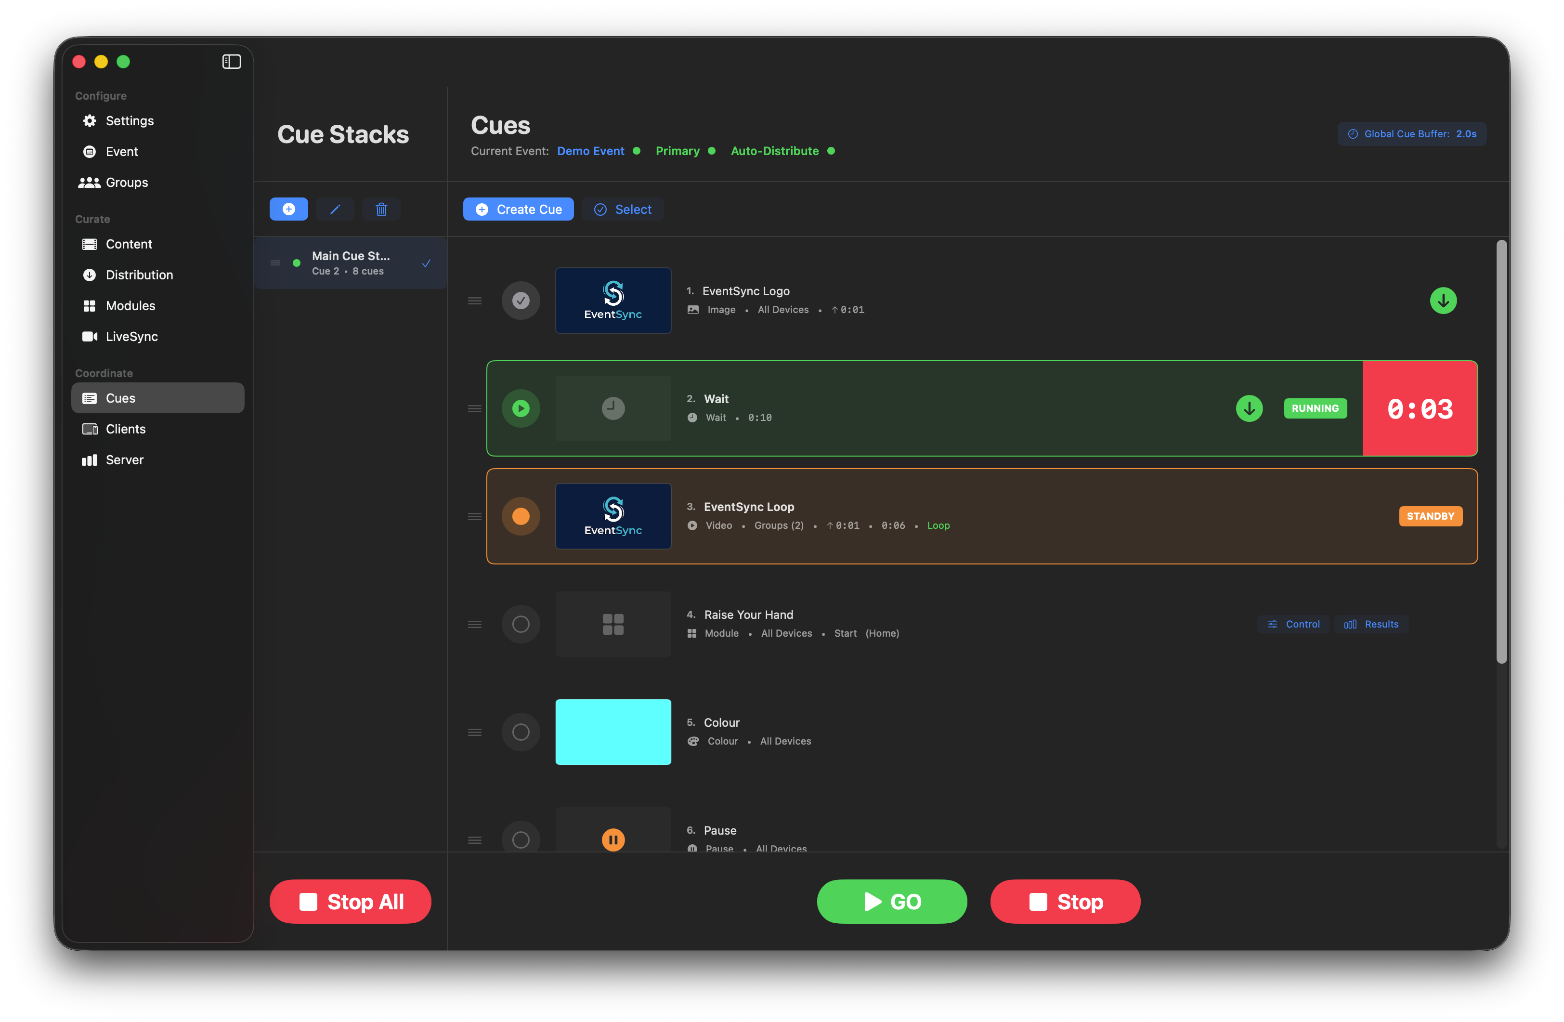
Task: Click the EventSync Logo cue status circle
Action: coord(521,301)
